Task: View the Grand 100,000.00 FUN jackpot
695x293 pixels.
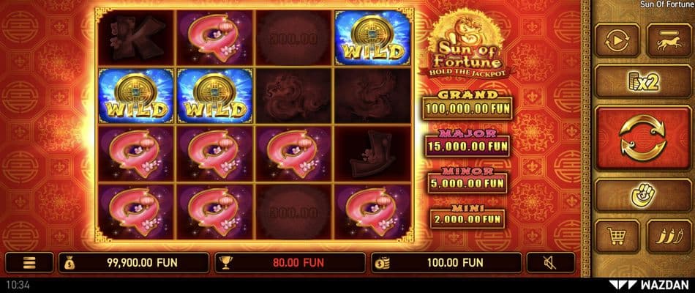Action: coord(467,105)
